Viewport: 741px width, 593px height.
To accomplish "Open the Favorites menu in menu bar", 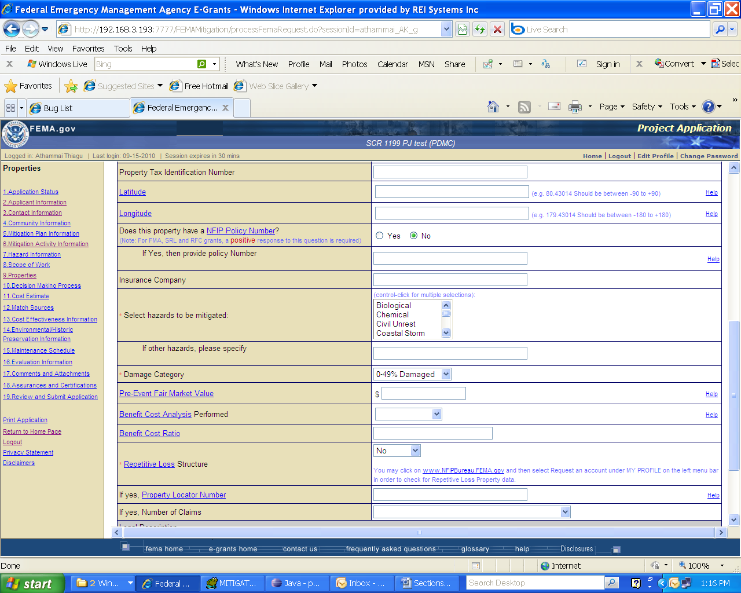I will pyautogui.click(x=88, y=49).
